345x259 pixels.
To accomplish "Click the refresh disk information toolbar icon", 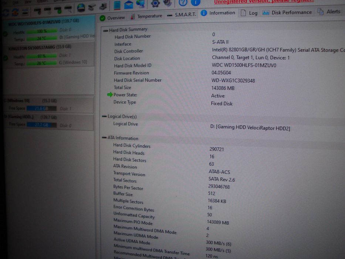I will (x=6, y=13).
